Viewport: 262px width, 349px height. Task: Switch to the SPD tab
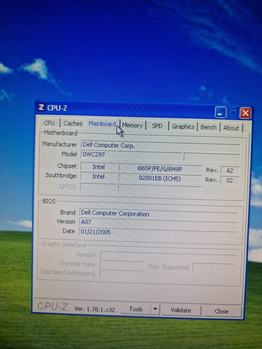click(157, 126)
